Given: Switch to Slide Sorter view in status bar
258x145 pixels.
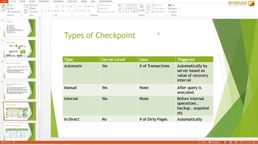Looking at the screenshot, I should click(231, 142).
